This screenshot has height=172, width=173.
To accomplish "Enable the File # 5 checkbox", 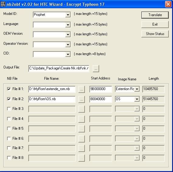I will [9, 128].
